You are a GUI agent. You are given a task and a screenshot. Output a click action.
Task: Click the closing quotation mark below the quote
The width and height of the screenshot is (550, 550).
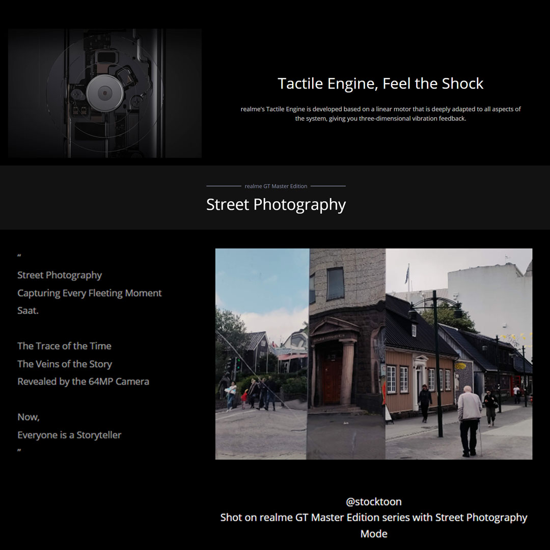[x=19, y=451]
